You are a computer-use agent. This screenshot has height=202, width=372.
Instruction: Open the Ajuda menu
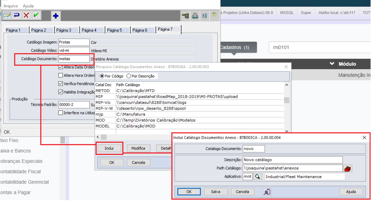point(28,6)
